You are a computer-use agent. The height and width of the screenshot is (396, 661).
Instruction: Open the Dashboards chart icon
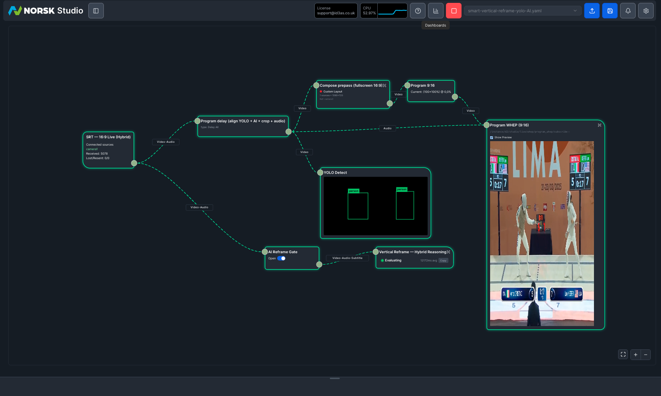coord(436,11)
